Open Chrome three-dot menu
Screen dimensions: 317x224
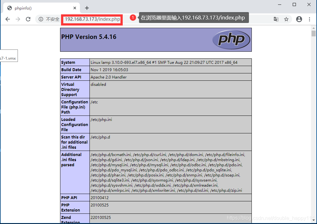[309, 19]
